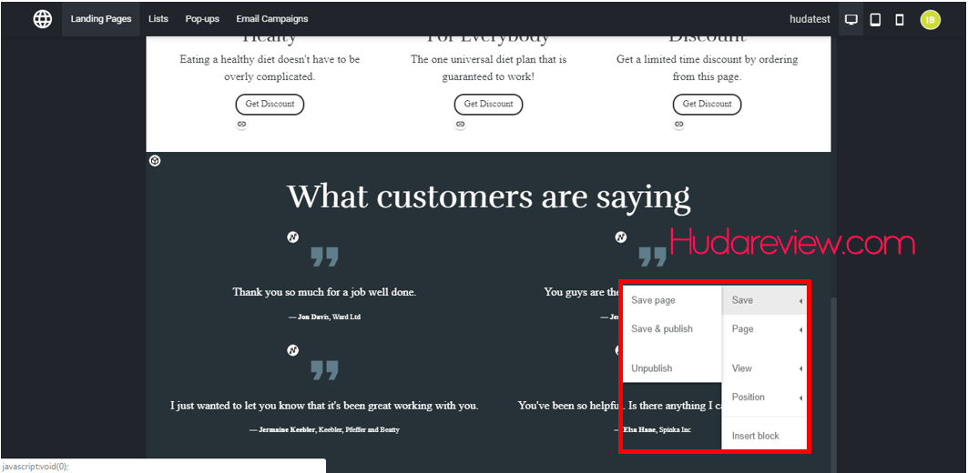This screenshot has width=968, height=473.
Task: Choose Save & publish from menu
Action: (x=662, y=329)
